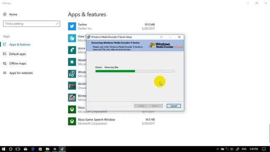Open Apps for websites section

tap(21, 73)
